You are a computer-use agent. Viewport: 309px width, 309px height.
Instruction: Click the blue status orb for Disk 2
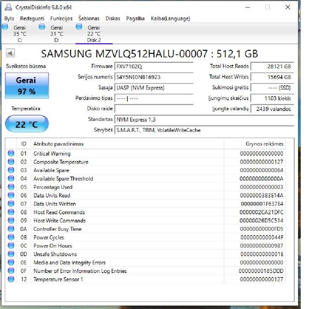pos(79,26)
